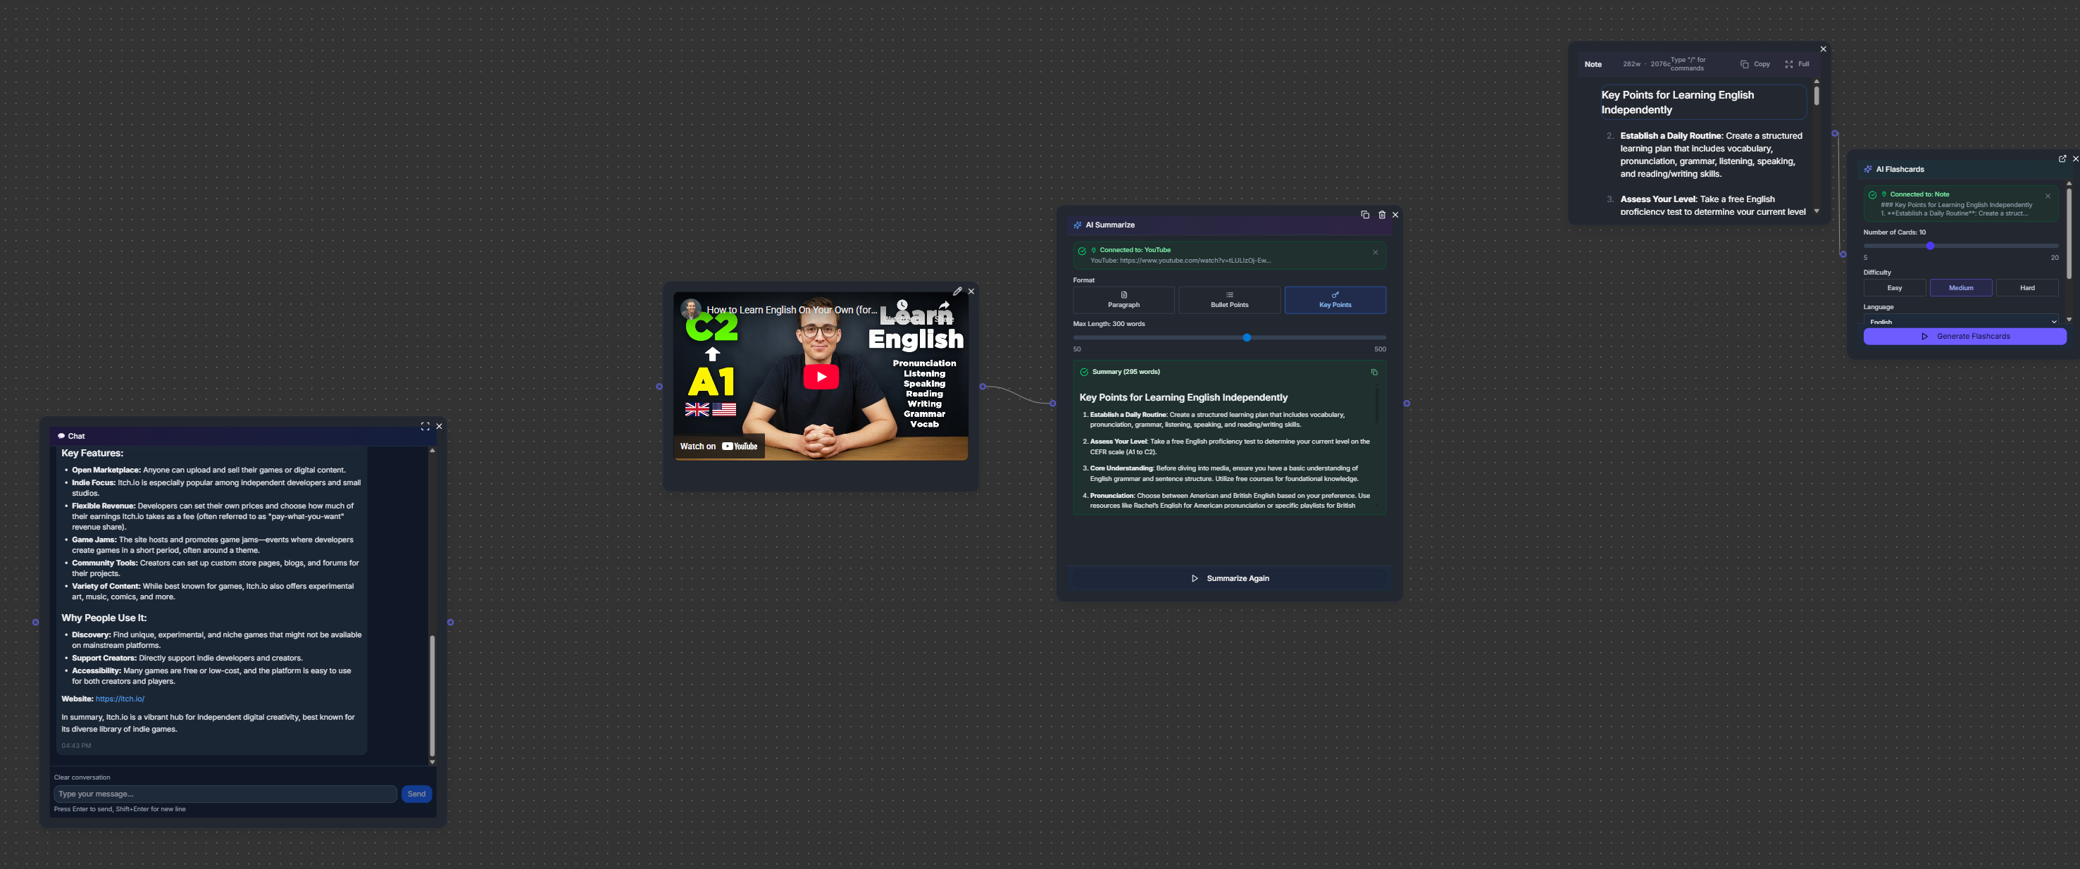Open AI Flashcards in a new window

pos(2062,159)
